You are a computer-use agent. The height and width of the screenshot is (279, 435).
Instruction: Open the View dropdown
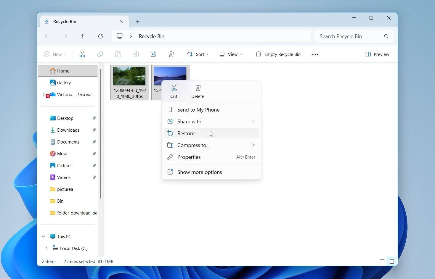pyautogui.click(x=231, y=54)
